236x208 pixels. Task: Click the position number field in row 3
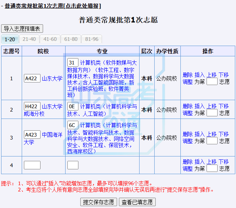212,141
